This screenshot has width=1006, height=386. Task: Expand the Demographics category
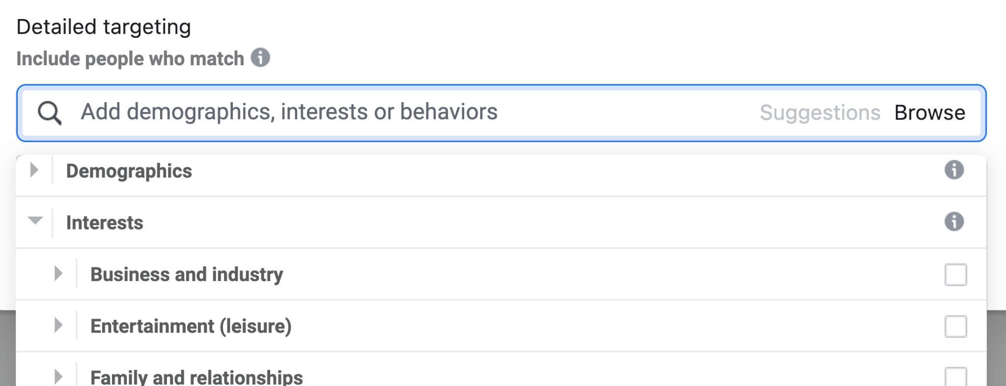pos(34,171)
